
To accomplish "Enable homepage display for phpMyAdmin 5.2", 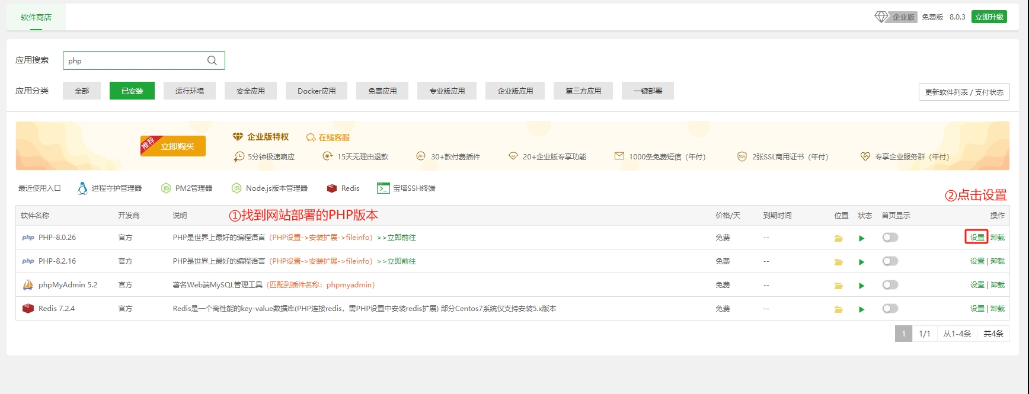I will coord(890,285).
